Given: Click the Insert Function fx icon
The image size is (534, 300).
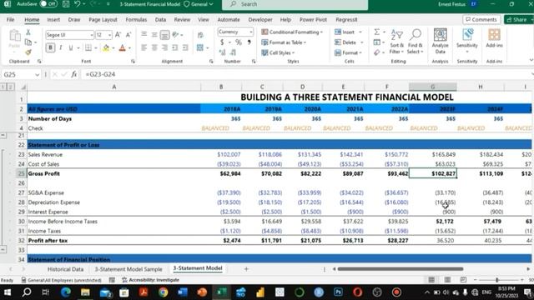Looking at the screenshot, I should click(x=74, y=74).
